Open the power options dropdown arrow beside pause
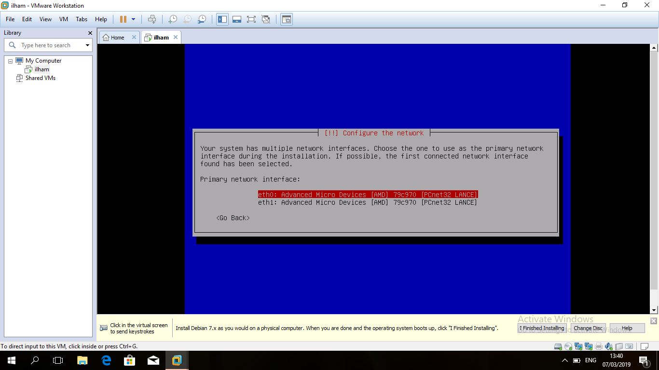This screenshot has width=659, height=370. pyautogui.click(x=134, y=19)
